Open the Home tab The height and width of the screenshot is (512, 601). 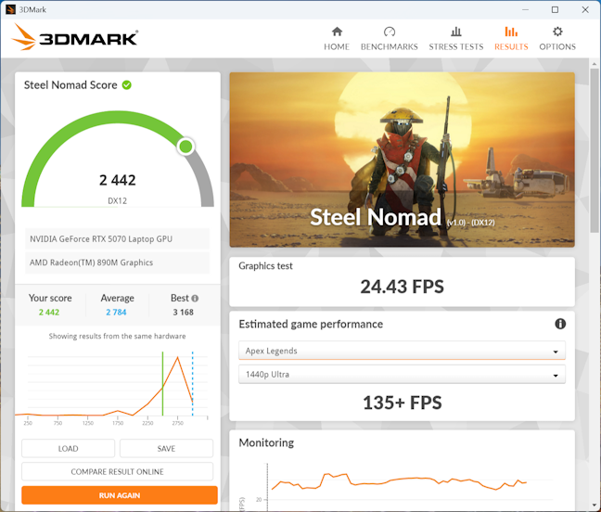337,39
